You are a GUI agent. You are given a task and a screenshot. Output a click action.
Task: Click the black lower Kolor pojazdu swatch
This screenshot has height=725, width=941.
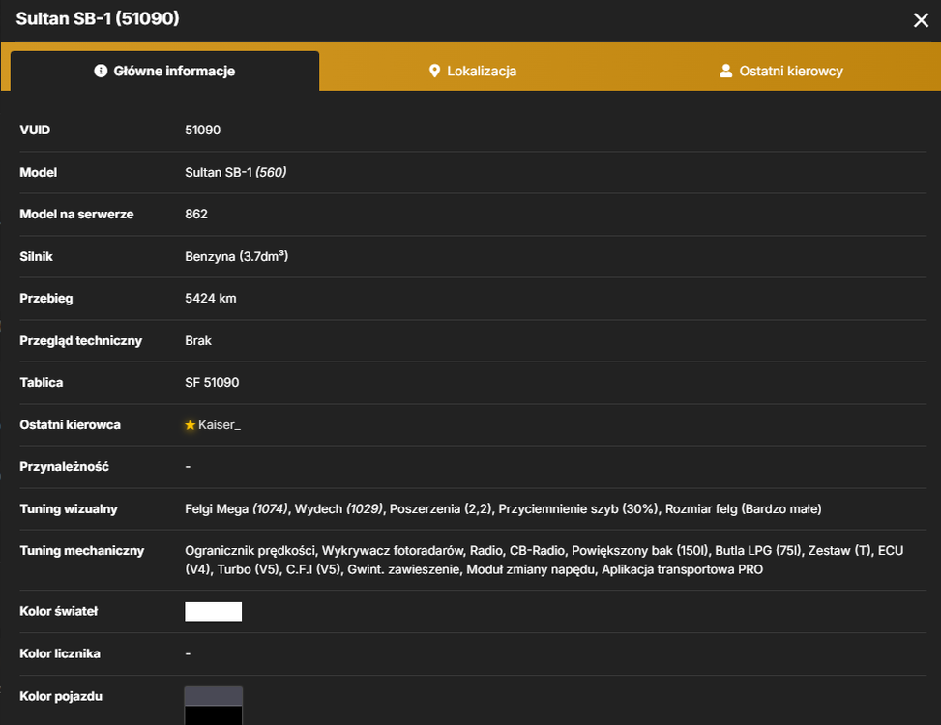(x=213, y=715)
